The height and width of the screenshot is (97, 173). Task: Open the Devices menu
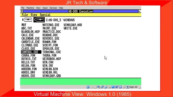click(x=53, y=8)
